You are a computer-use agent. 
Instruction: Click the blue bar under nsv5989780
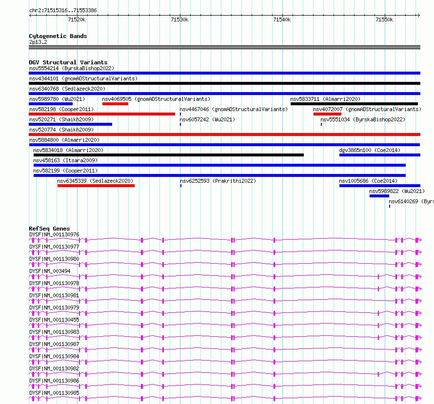[x=51, y=104]
